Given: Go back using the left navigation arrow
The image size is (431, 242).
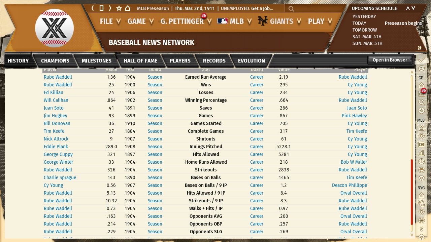Looking at the screenshot, I should [93, 8].
